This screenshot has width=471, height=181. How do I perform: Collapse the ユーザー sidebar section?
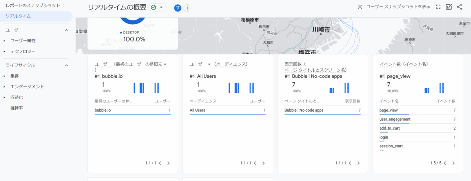(66, 30)
